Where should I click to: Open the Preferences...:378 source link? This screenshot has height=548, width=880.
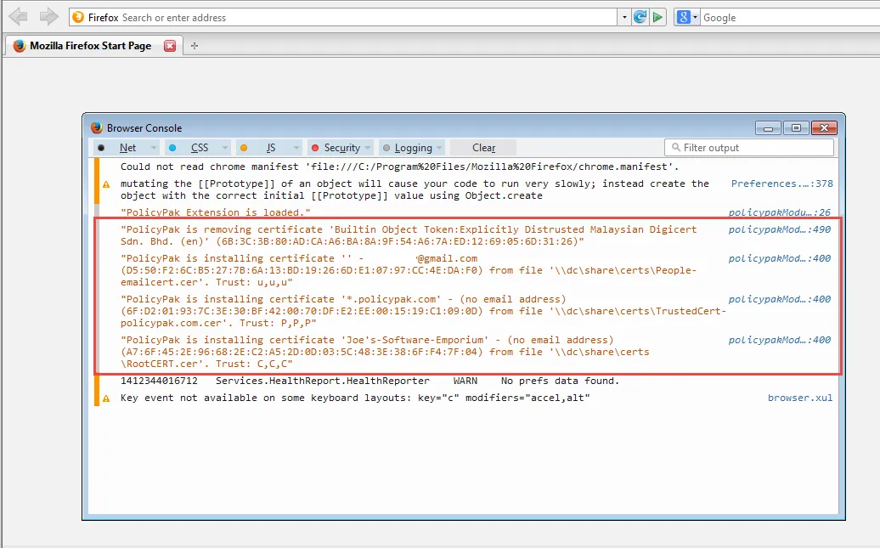(x=781, y=184)
